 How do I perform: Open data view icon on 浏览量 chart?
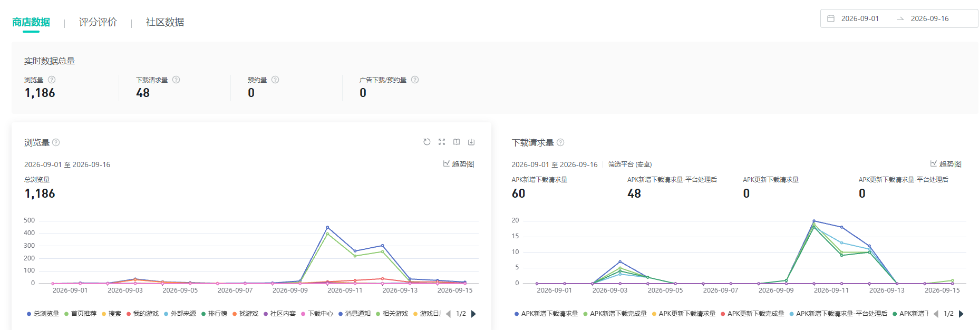click(x=457, y=142)
